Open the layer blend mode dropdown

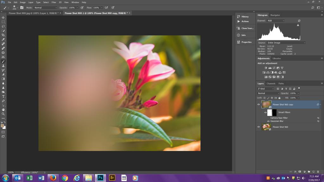(268, 94)
